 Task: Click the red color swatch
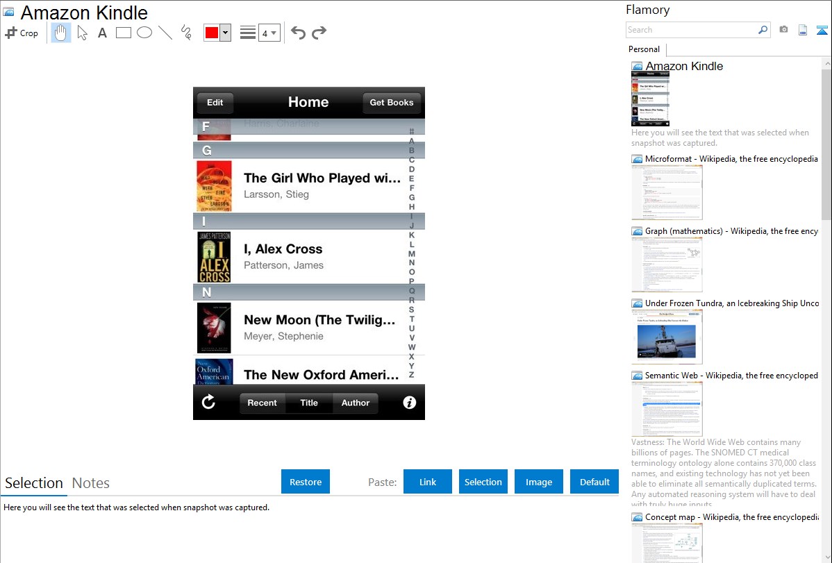tap(212, 33)
